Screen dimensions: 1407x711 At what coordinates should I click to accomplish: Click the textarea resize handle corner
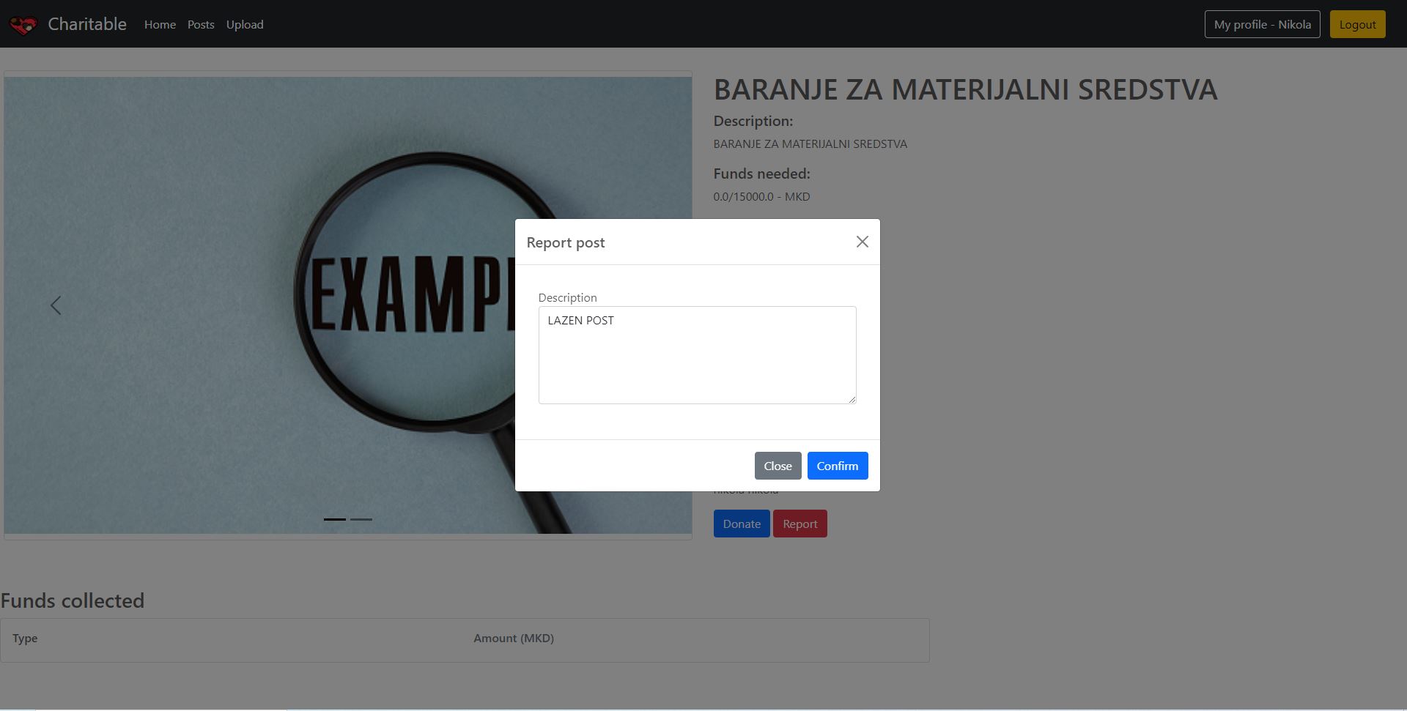click(x=852, y=399)
